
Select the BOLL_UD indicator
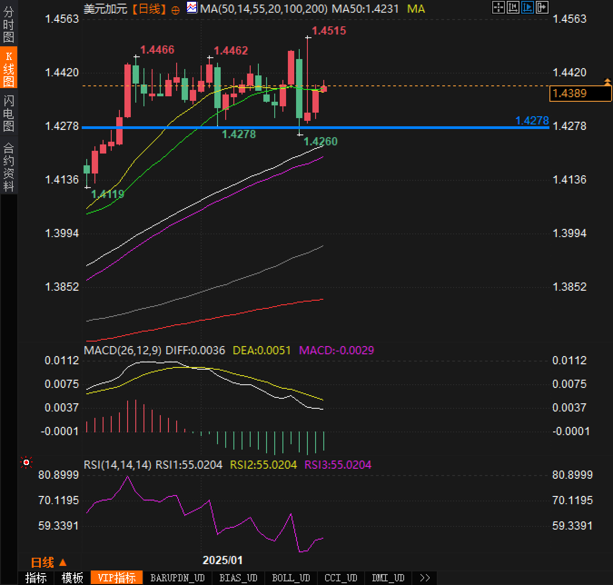click(x=291, y=578)
